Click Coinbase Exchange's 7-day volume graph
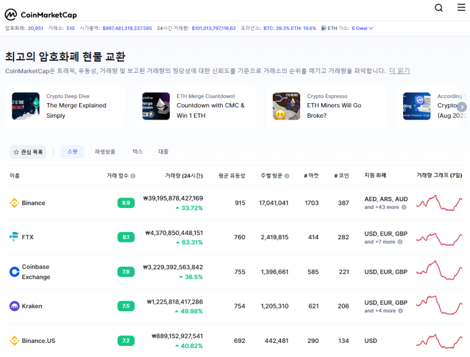Image resolution: width=470 pixels, height=357 pixels. pyautogui.click(x=439, y=270)
